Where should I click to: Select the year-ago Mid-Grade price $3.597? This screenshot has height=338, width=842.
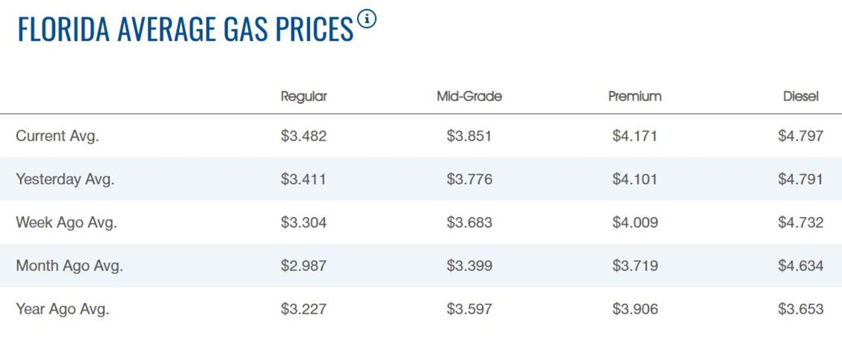point(469,309)
